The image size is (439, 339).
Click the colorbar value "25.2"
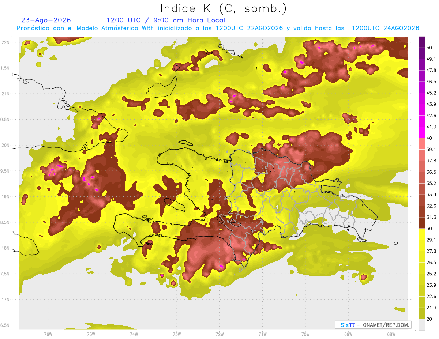(x=431, y=274)
